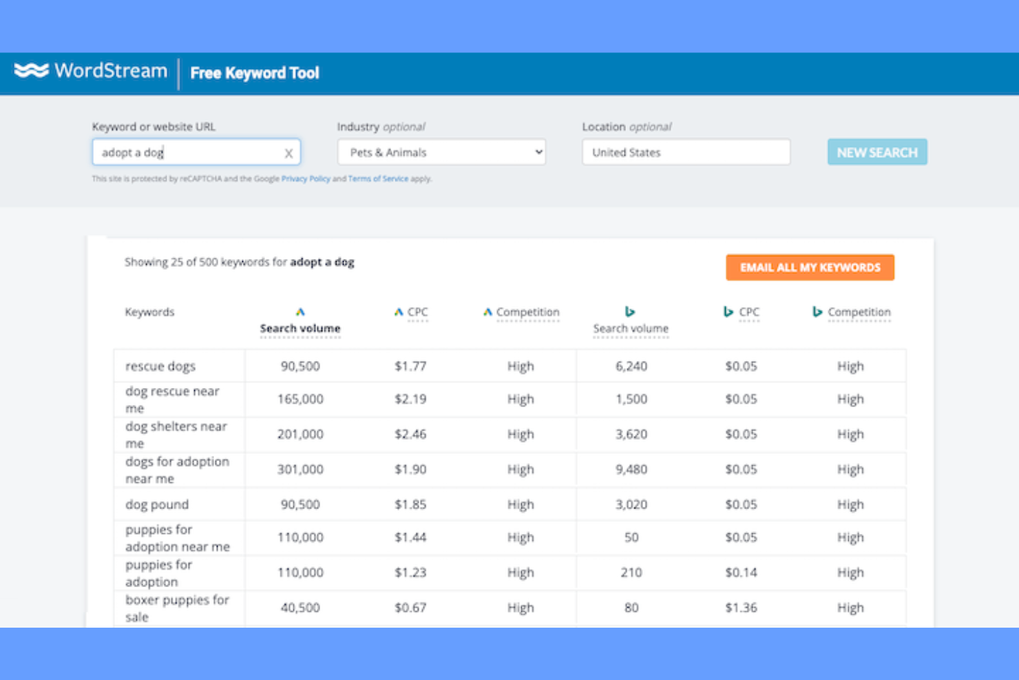Screen dimensions: 1019x680
Task: Click the $2.46 CPC value
Action: click(410, 434)
